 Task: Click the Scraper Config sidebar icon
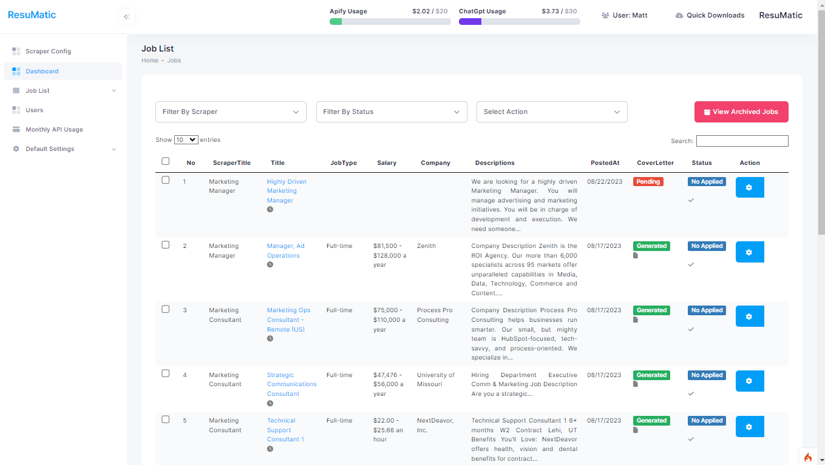tap(16, 52)
